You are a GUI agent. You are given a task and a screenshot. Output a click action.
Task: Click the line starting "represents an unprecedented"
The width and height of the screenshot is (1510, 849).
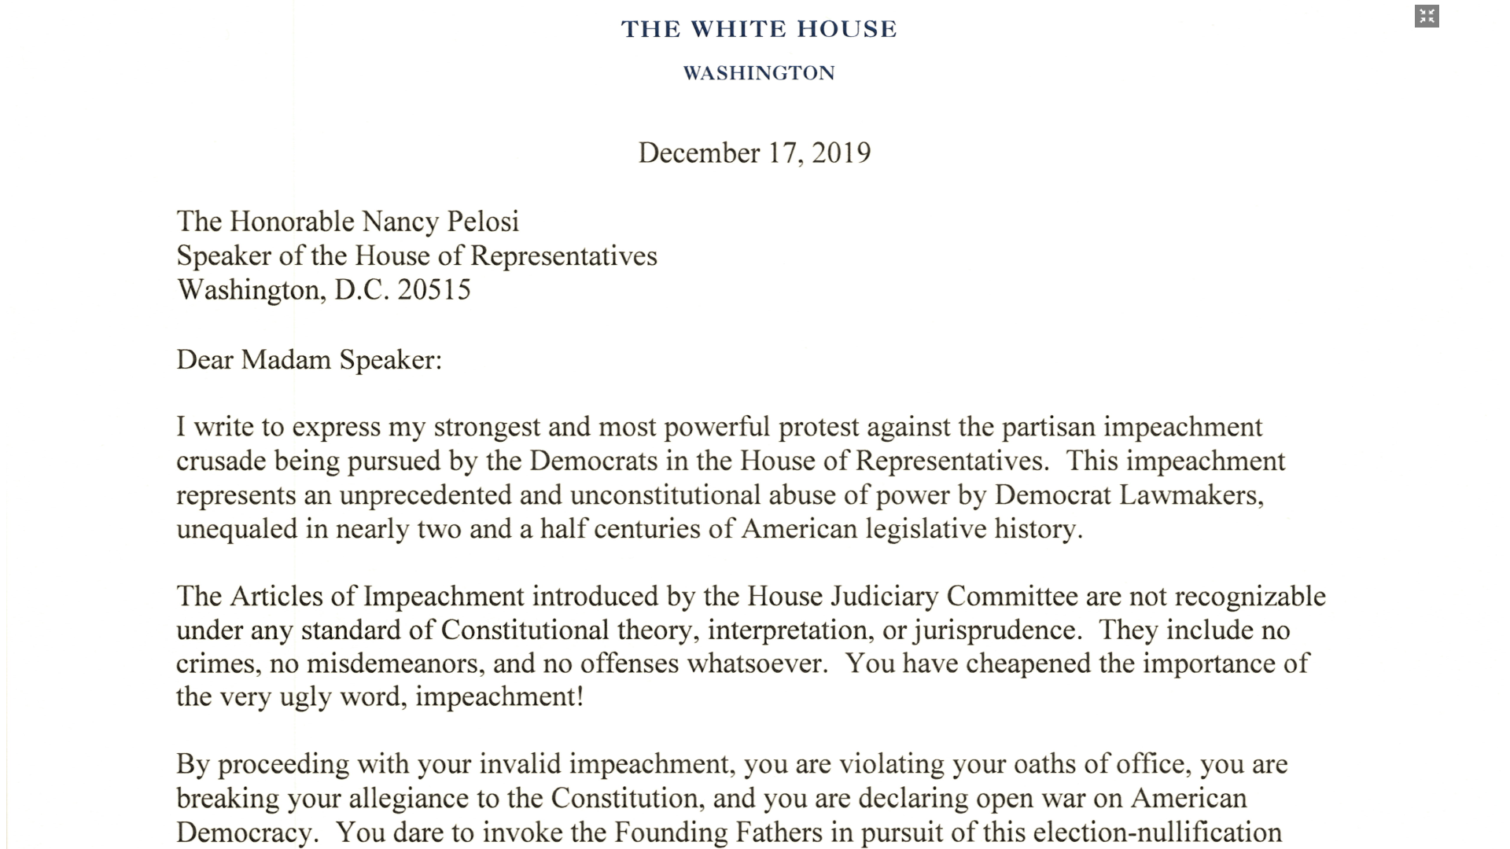coord(720,495)
